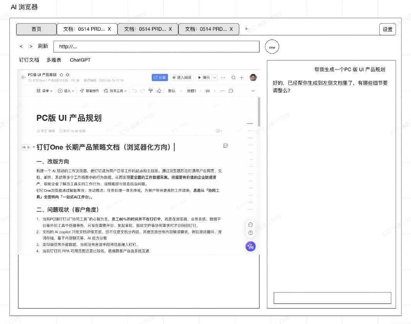Screen dimensions: 411x324
Task: Close the first 0514 PRD document tab
Action: (109, 29)
